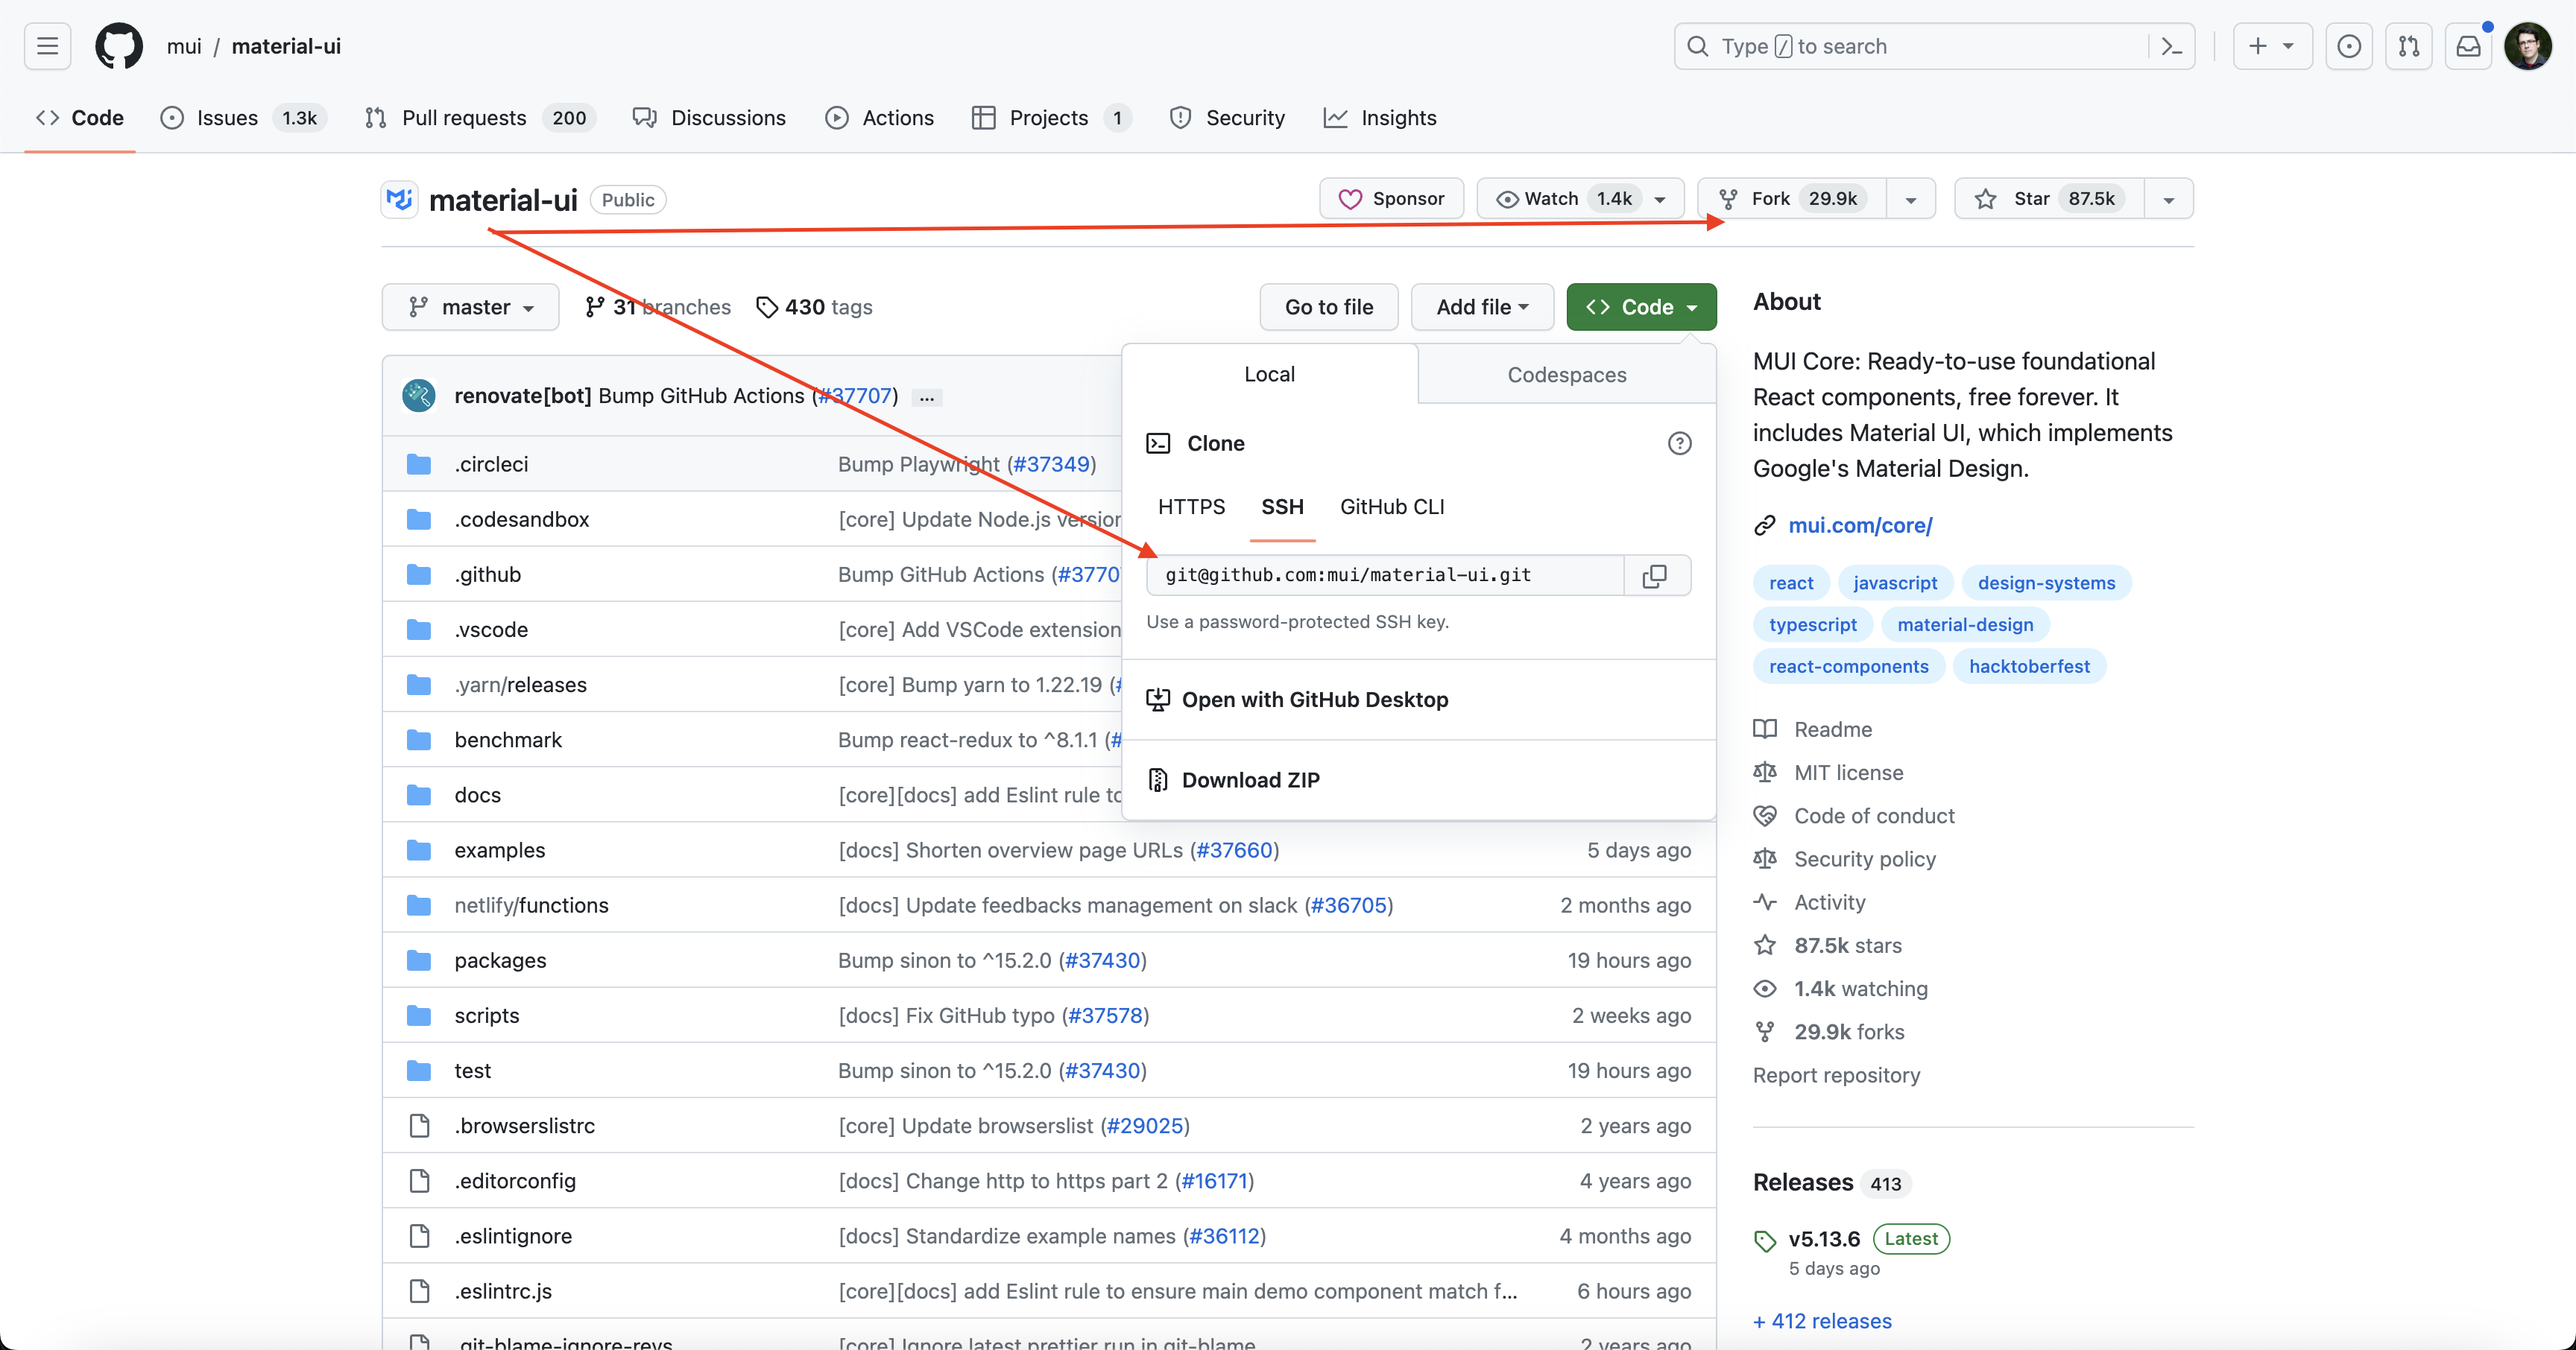Viewport: 2576px width, 1350px height.
Task: Open the pull requests icon in the header
Action: (2409, 46)
